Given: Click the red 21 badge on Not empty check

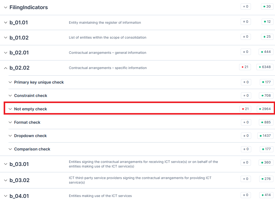Looking at the screenshot, I should pos(245,109).
